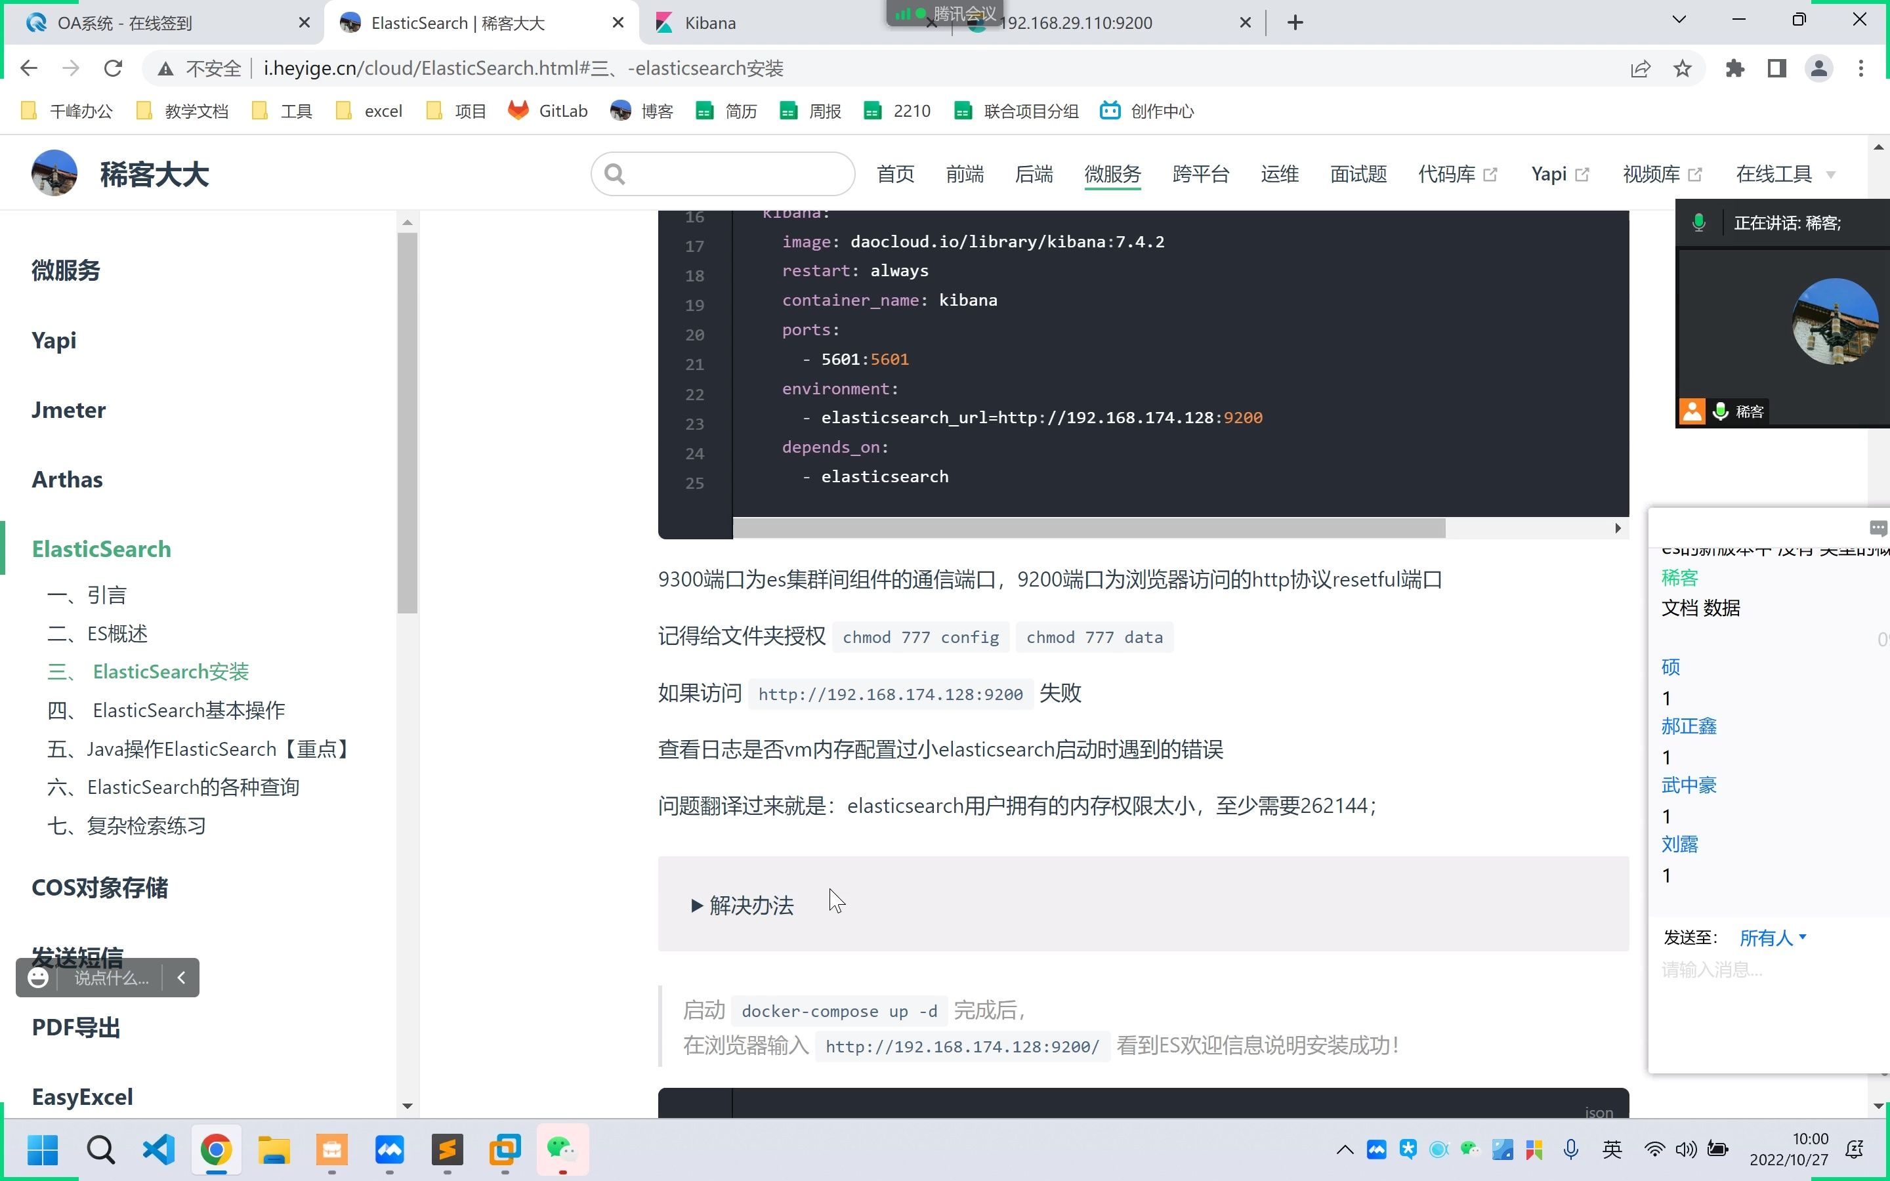Open Windows taskbar search

(100, 1150)
